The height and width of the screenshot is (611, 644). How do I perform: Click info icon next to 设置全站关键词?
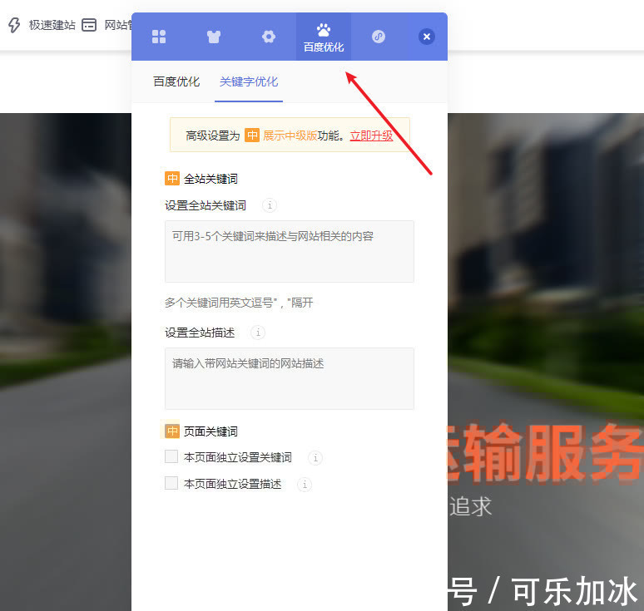(x=270, y=205)
